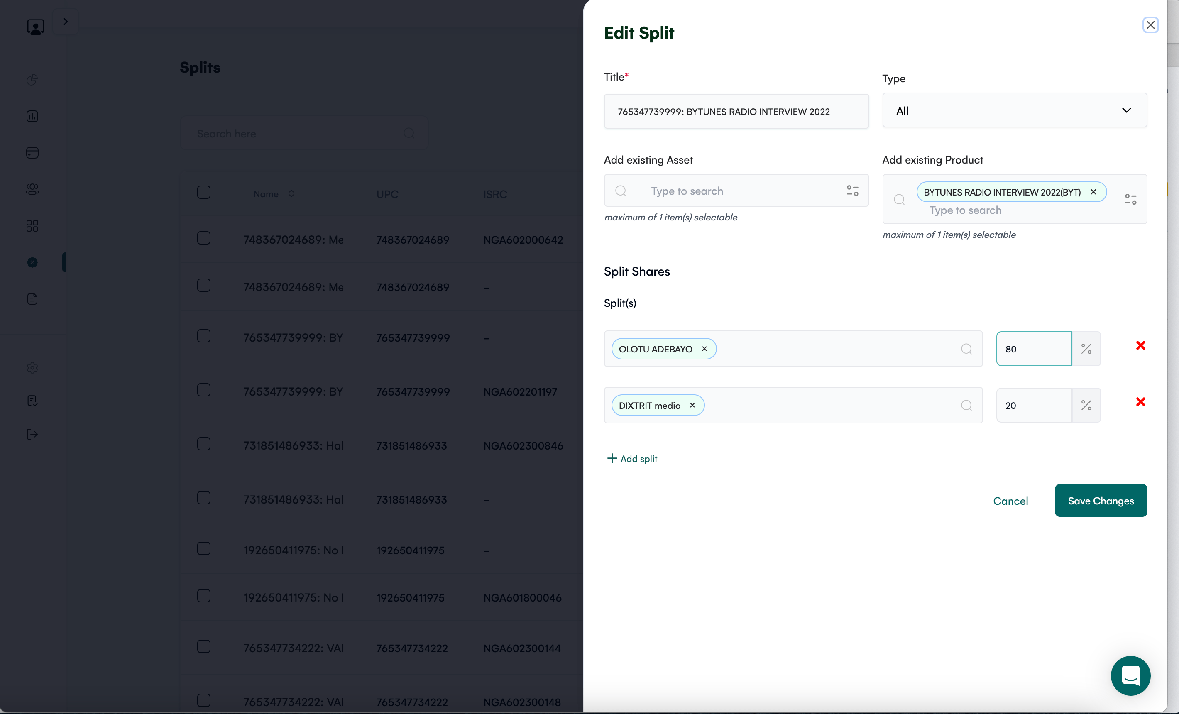1179x714 pixels.
Task: Click the Add split link
Action: 632,458
